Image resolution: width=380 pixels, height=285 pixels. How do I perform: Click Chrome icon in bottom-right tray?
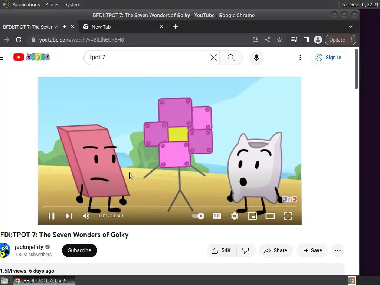(x=351, y=281)
